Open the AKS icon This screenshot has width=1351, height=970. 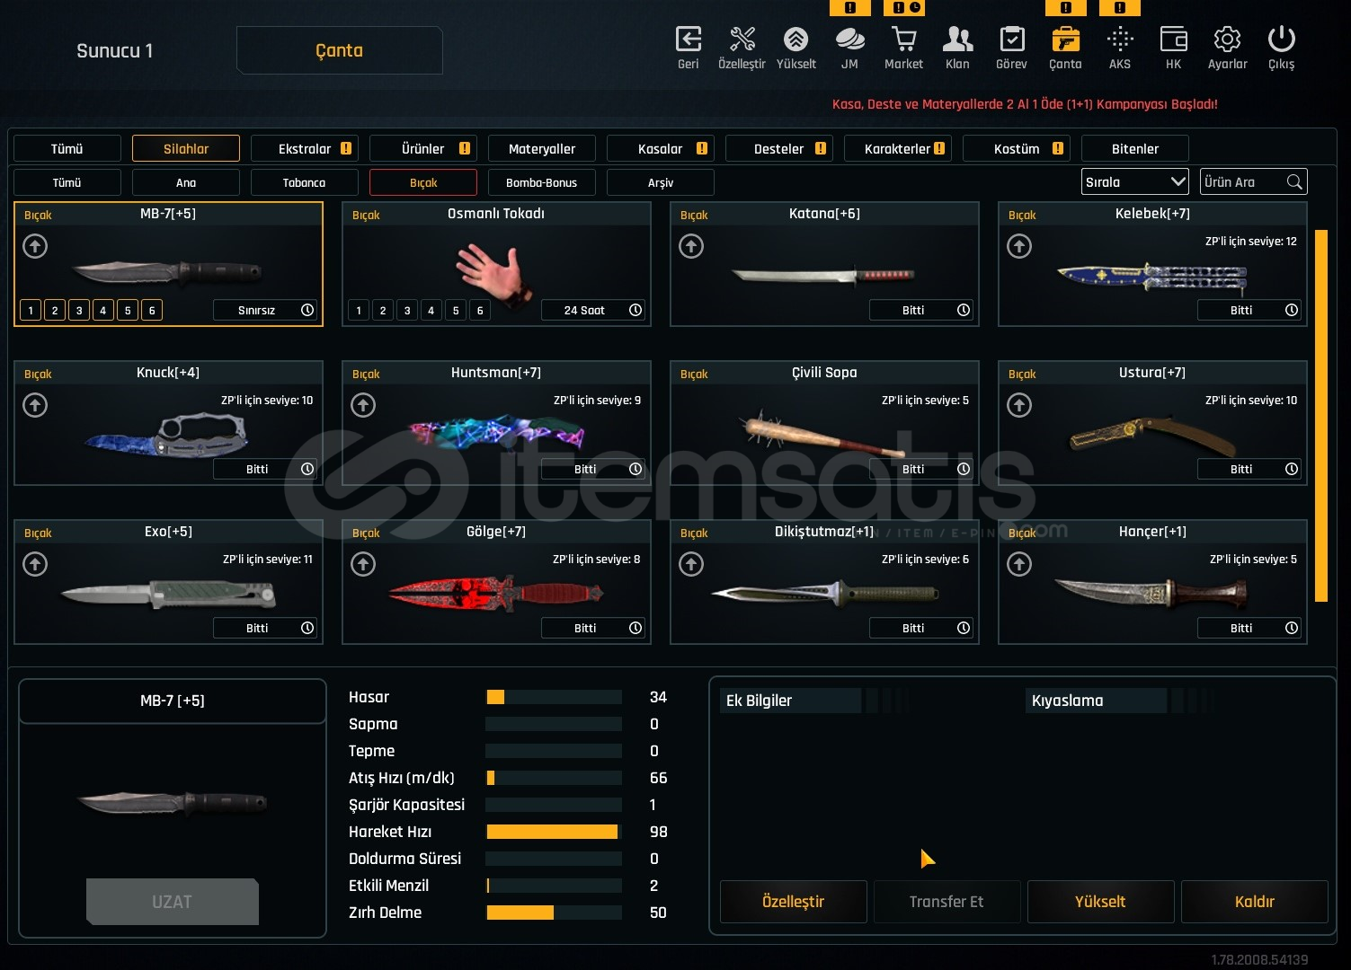point(1120,40)
